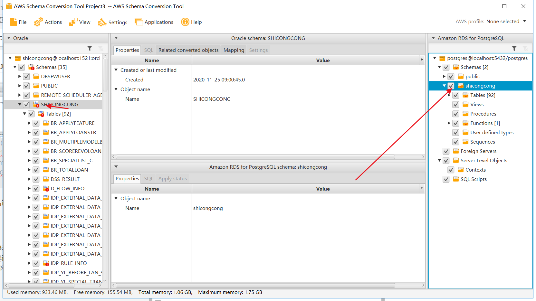536x301 pixels.
Task: Click the Oracle Tables [92] folder icon
Action: click(41, 114)
